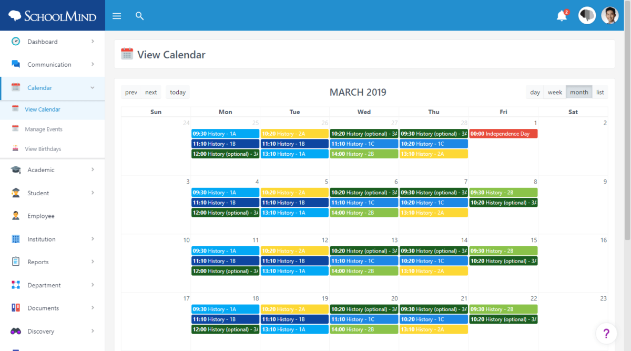Go to the next month
Screen dimensions: 631x351
151,92
